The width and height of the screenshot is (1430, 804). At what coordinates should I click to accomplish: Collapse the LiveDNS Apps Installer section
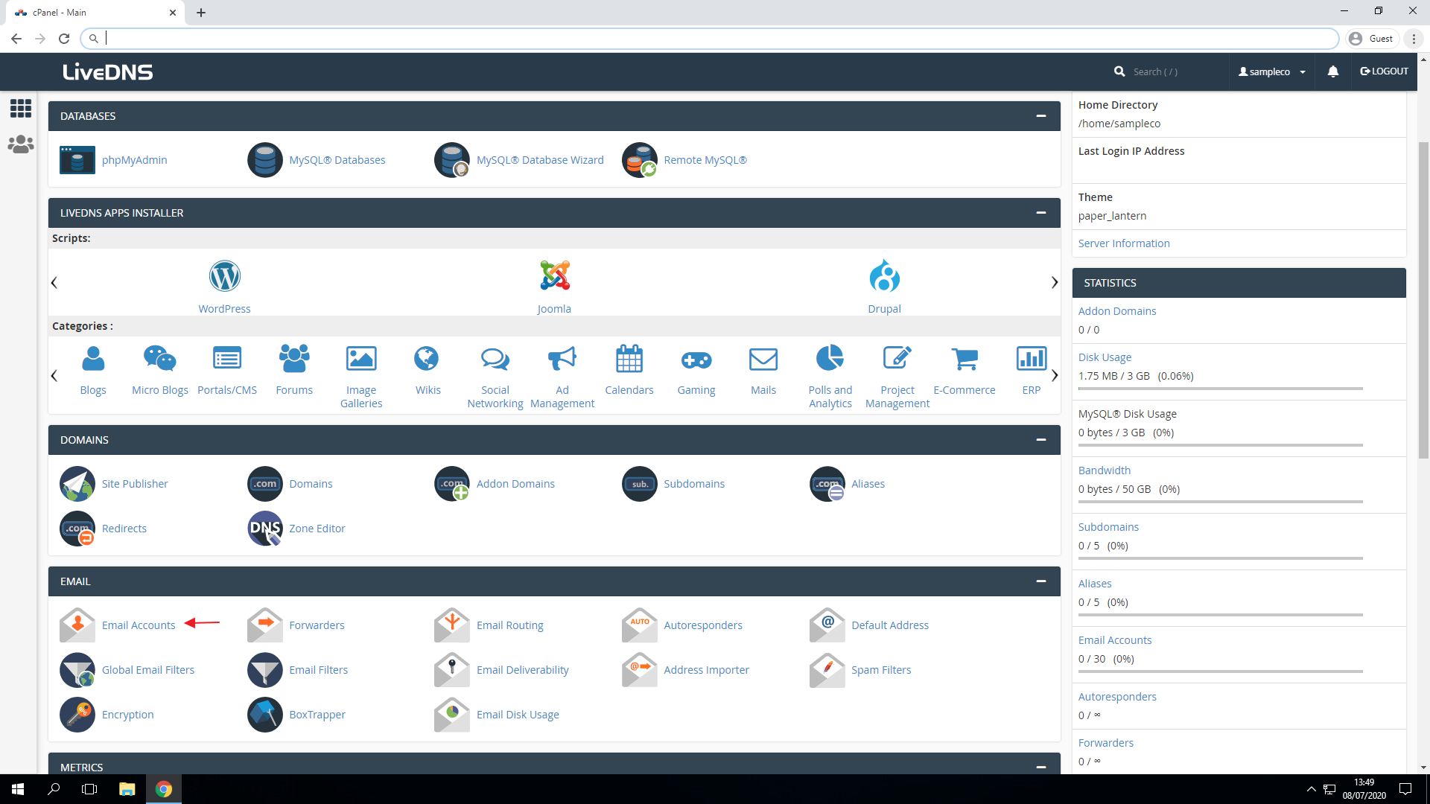[x=1041, y=213]
